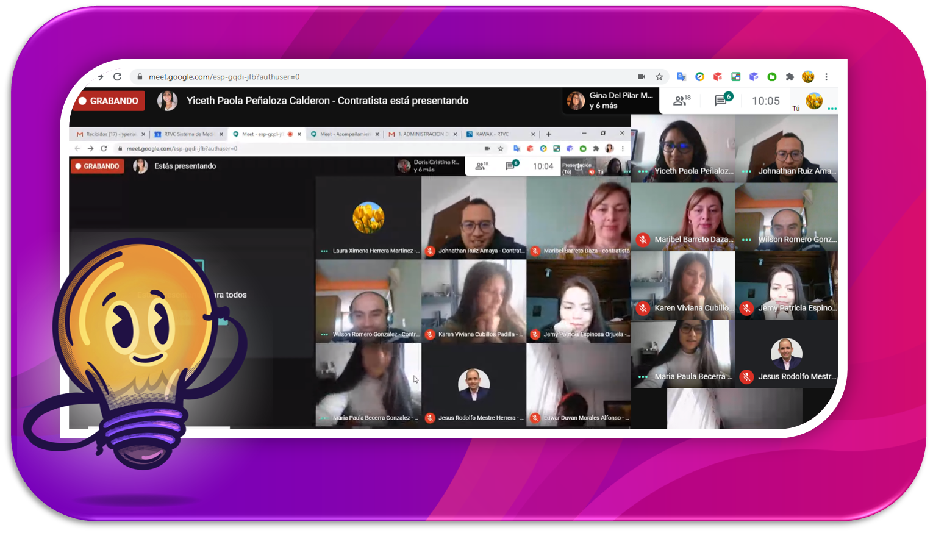933x533 pixels.
Task: Open 'Gina Del Pilar M... y 6 más' list
Action: tap(610, 101)
